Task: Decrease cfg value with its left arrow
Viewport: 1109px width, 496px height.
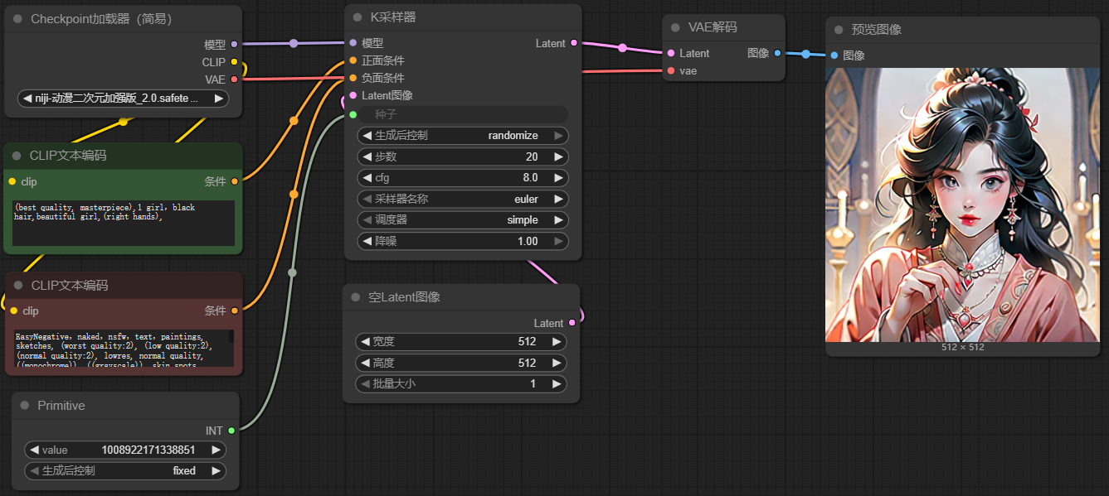Action: (x=367, y=177)
